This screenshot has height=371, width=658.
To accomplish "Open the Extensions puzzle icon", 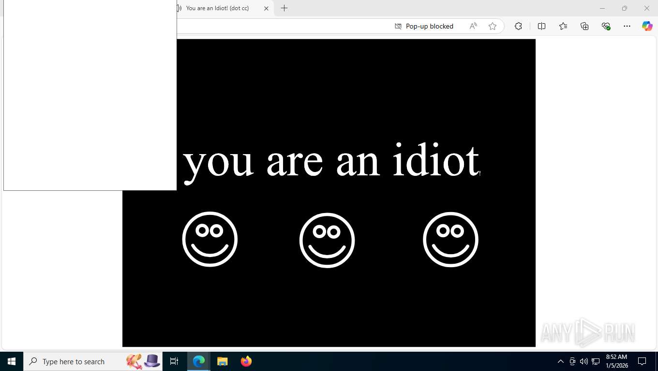I will point(518,26).
